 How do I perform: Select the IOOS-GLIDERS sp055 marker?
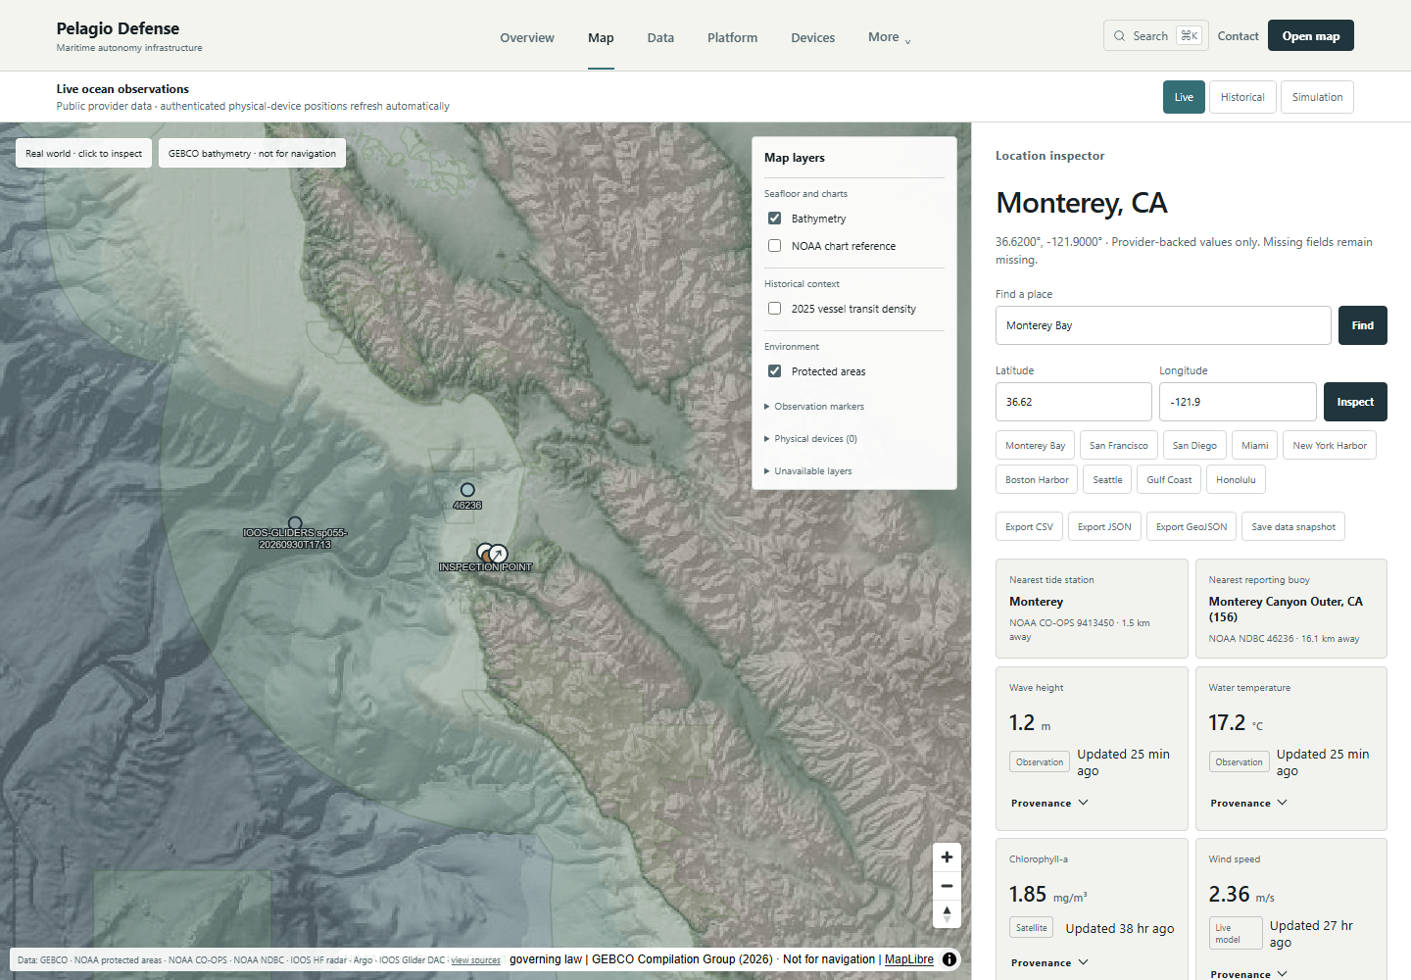295,523
